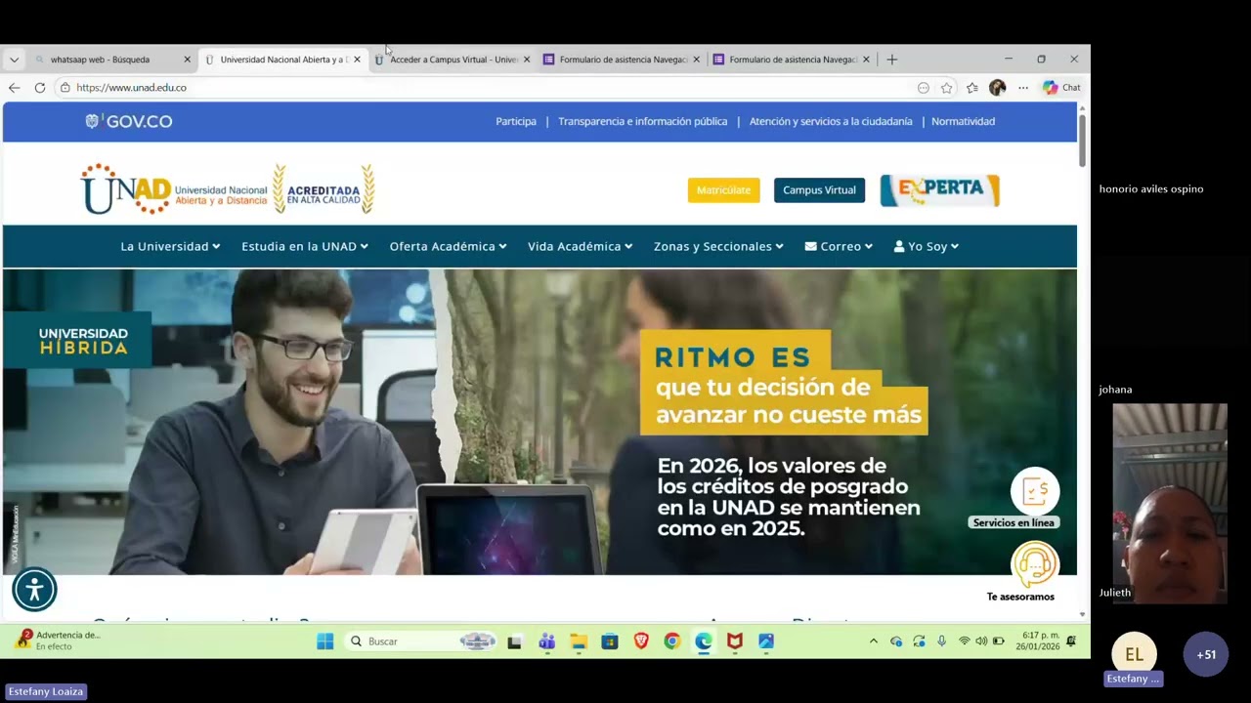Expand the Vida Académica menu
Image resolution: width=1251 pixels, height=703 pixels.
pos(581,246)
